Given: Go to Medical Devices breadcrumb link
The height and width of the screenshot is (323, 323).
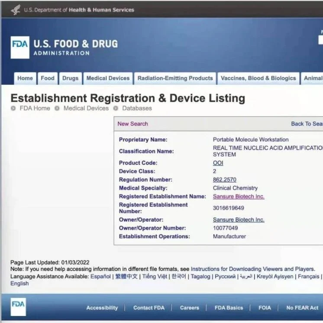Looking at the screenshot, I should pyautogui.click(x=86, y=108).
